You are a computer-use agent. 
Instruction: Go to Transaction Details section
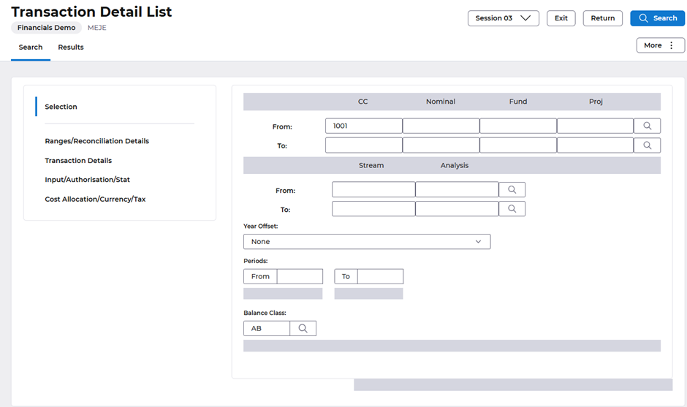pos(78,161)
